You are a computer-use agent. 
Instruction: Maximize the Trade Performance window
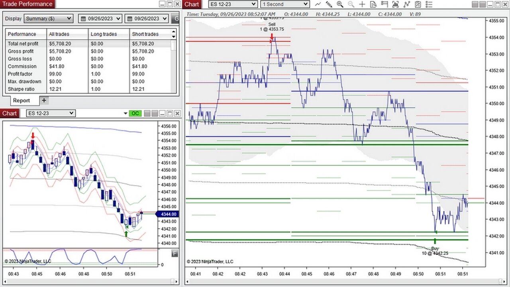coord(170,4)
